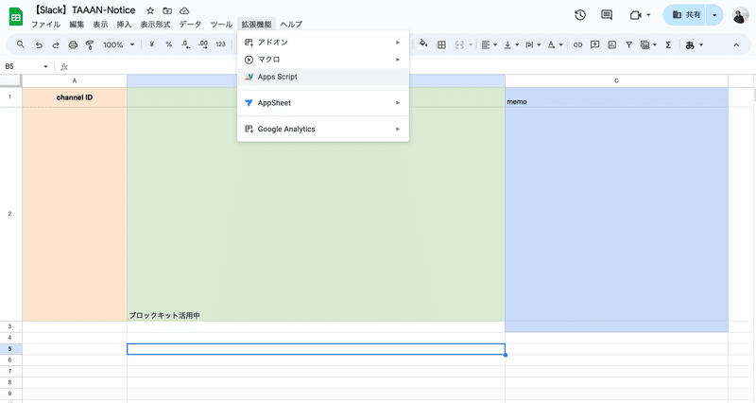Open the account profile avatar
756x403 pixels.
coord(741,15)
